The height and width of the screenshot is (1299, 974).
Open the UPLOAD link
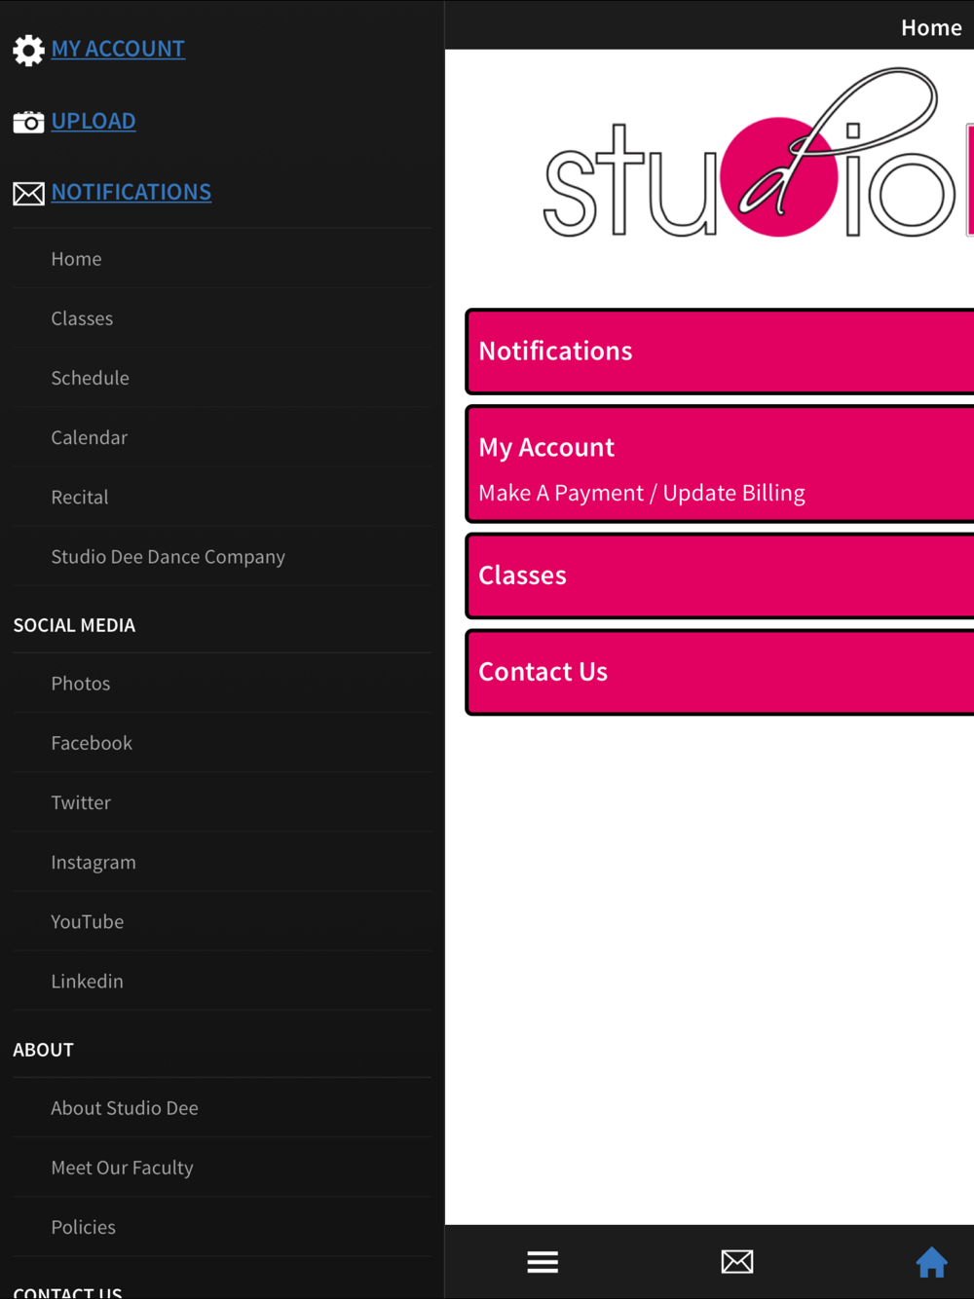[94, 121]
